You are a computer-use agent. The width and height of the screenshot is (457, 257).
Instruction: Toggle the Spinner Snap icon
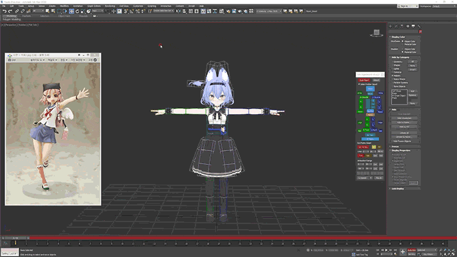[x=143, y=11]
